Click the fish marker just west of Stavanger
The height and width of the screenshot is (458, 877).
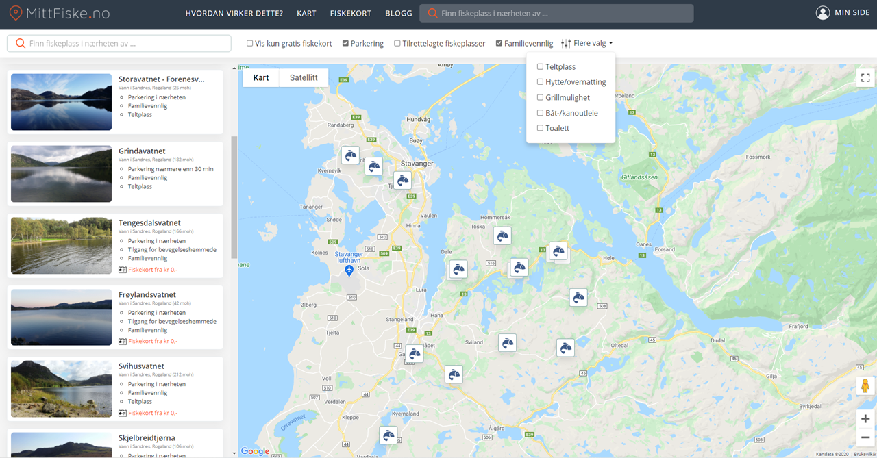point(373,166)
